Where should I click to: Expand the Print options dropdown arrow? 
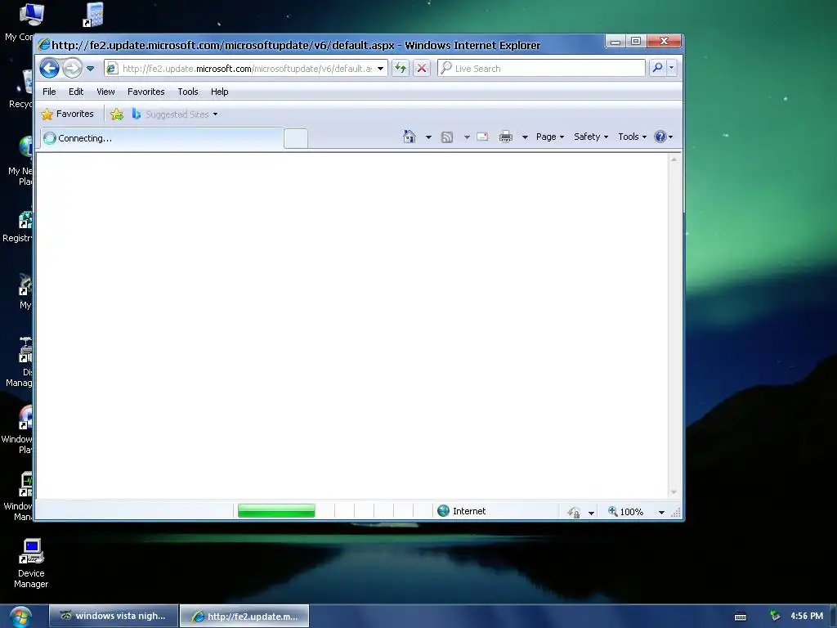(x=525, y=137)
